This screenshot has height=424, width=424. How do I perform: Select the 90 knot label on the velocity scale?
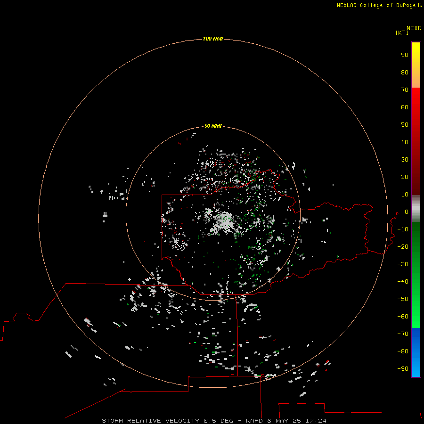[x=405, y=55]
